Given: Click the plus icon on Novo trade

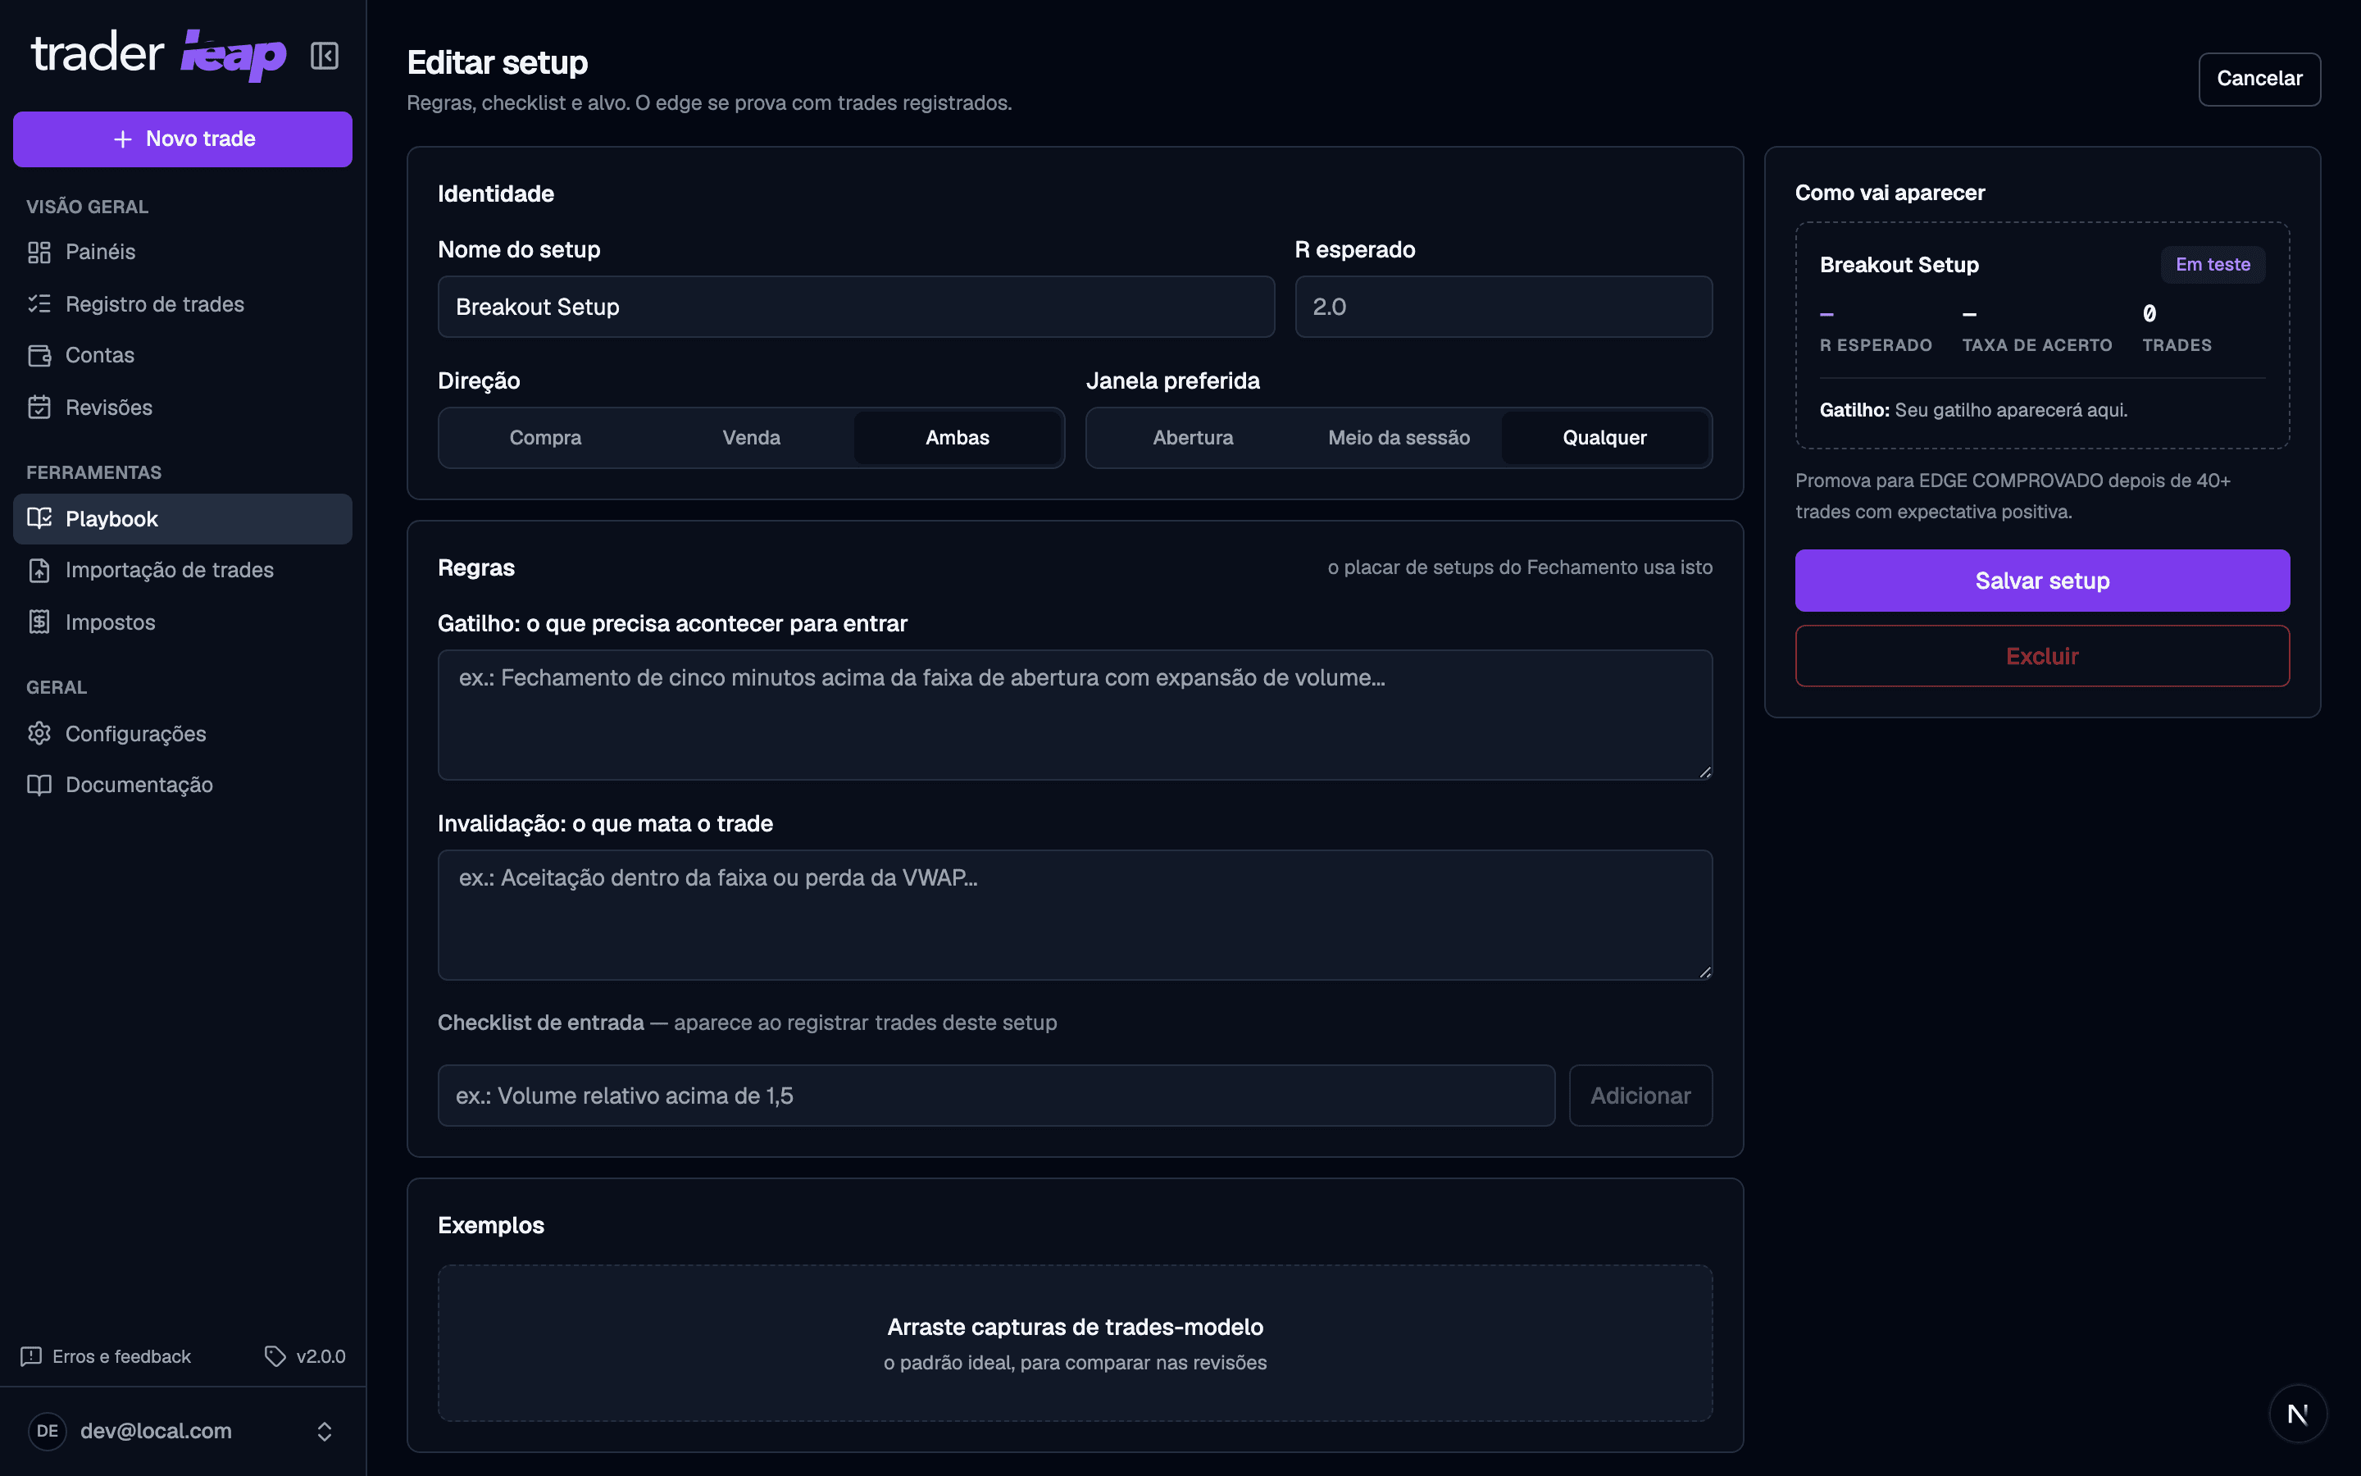Looking at the screenshot, I should (x=123, y=139).
